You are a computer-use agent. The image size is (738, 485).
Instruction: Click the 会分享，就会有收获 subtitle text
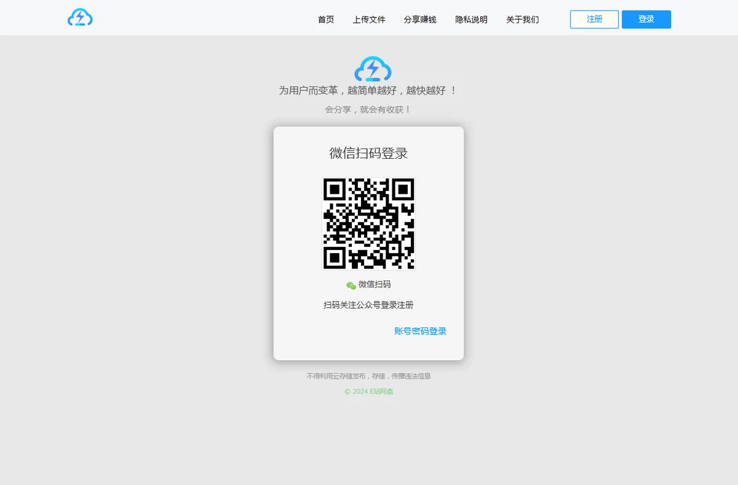368,110
